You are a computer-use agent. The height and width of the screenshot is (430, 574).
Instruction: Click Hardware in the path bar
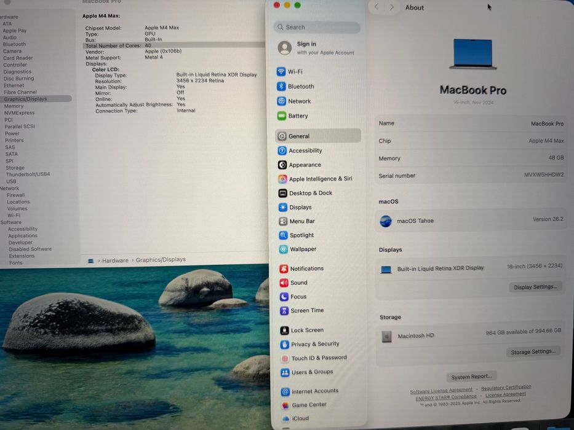(x=115, y=260)
